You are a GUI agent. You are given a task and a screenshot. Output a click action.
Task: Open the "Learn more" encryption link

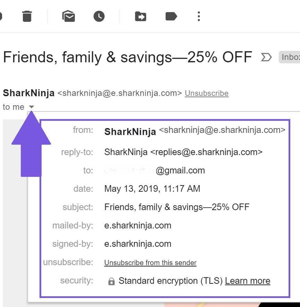(248, 281)
